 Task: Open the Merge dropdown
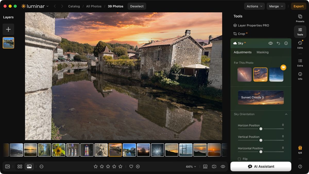pyautogui.click(x=276, y=6)
